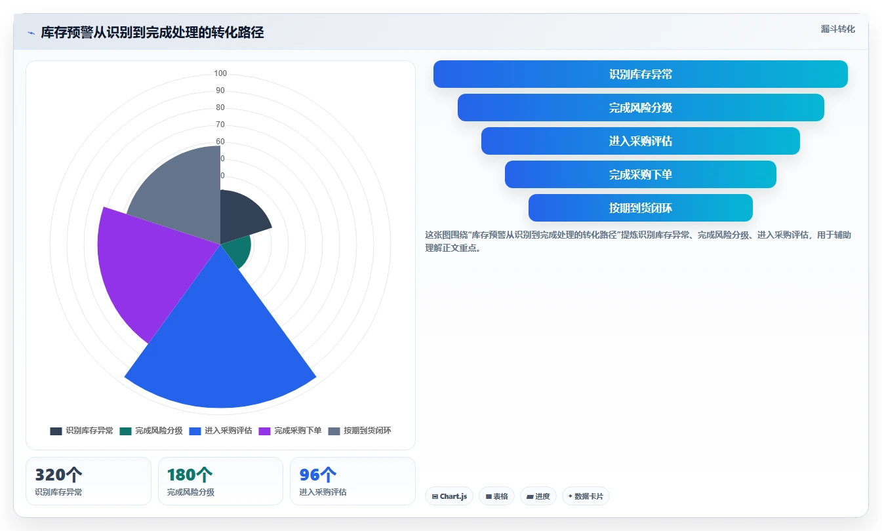The height and width of the screenshot is (531, 882).
Task: Click the 180个 data card
Action: click(x=220, y=481)
